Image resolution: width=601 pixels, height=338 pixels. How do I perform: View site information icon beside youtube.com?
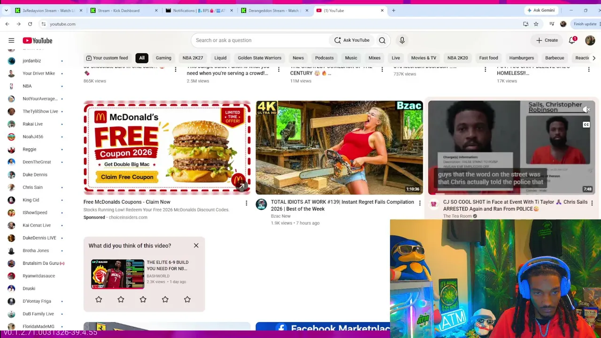click(44, 24)
